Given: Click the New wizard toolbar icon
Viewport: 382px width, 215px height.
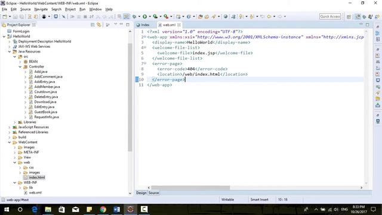Looking at the screenshot, I should (5, 17).
